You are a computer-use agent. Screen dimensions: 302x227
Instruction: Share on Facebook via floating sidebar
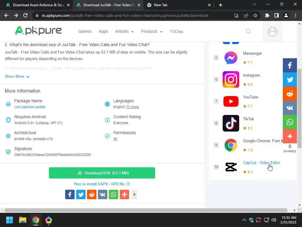pos(290,65)
